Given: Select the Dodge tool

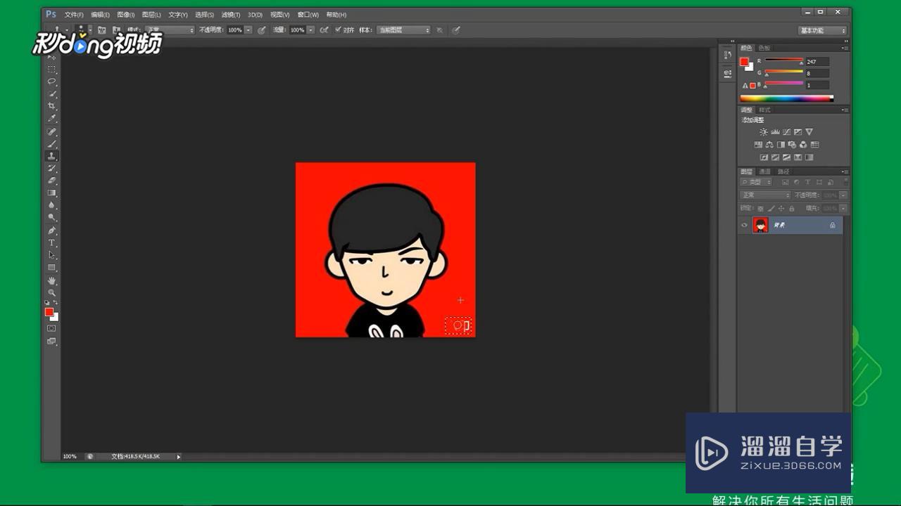Looking at the screenshot, I should [x=51, y=218].
